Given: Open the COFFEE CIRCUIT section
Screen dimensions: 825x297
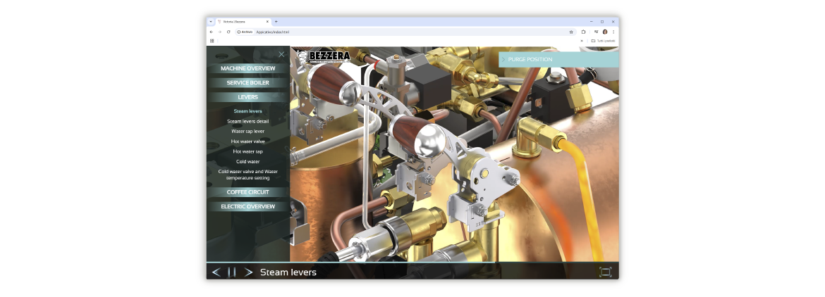Looking at the screenshot, I should click(x=248, y=192).
